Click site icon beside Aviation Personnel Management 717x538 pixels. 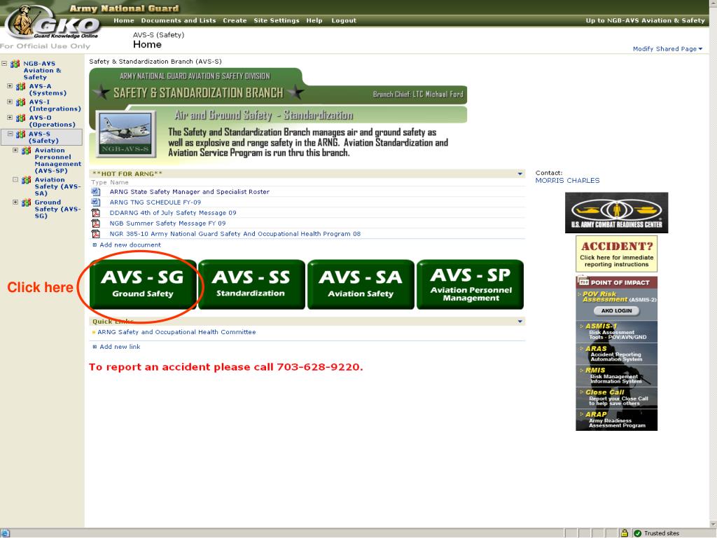click(x=26, y=151)
